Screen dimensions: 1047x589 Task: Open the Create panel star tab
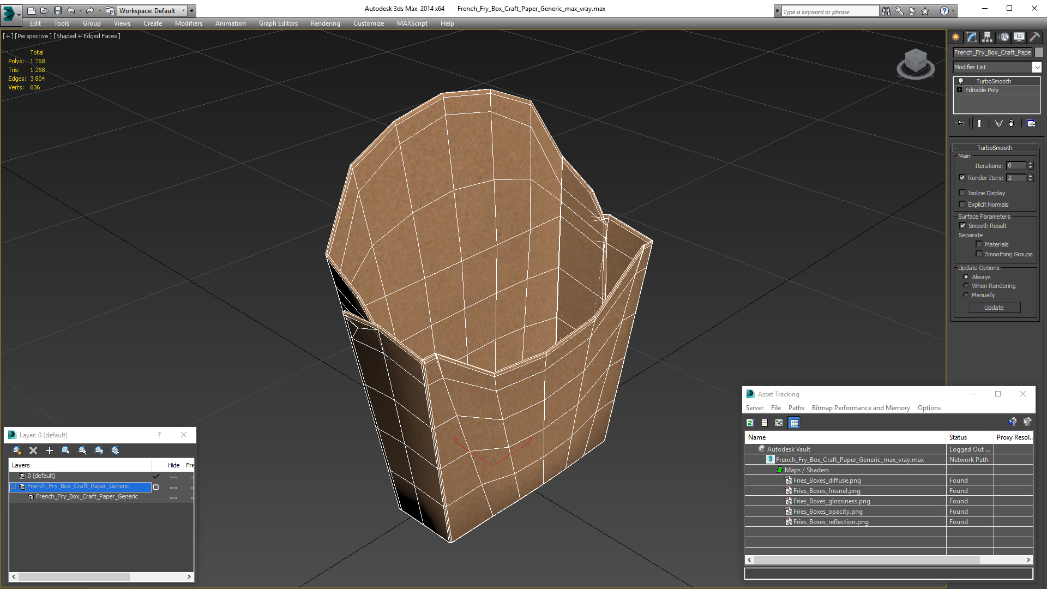[955, 37]
